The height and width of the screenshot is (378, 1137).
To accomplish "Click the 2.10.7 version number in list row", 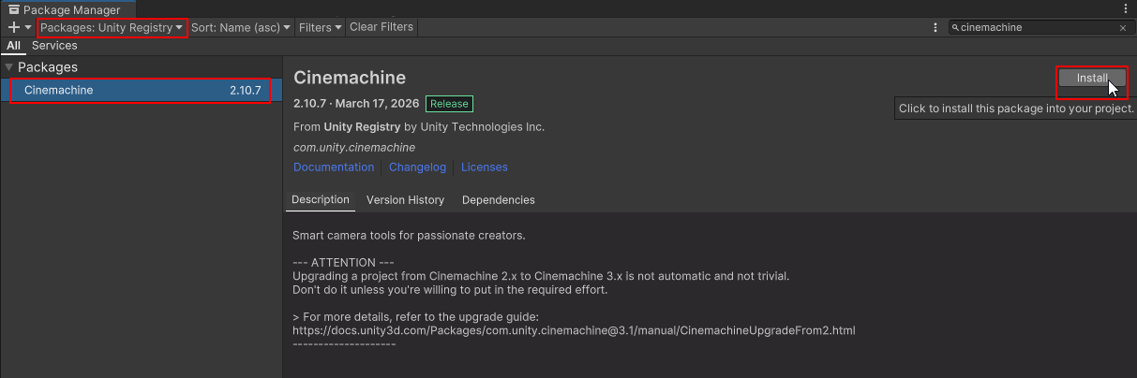I will (245, 91).
